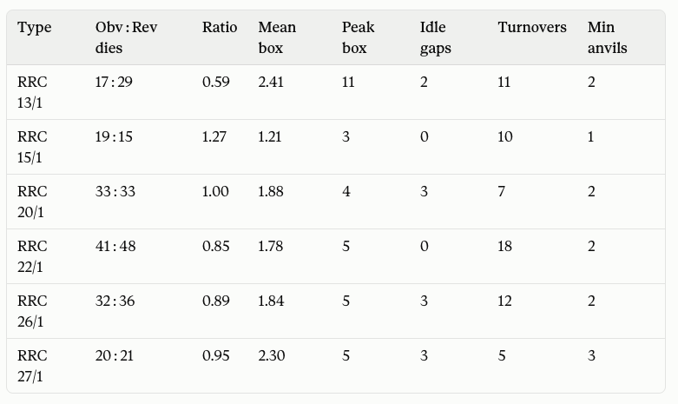Click the Type column header

[x=35, y=28]
